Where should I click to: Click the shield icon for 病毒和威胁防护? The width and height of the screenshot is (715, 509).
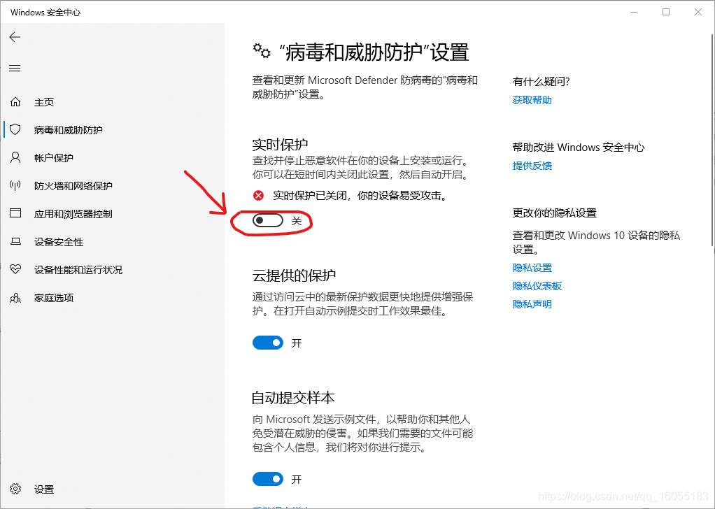pyautogui.click(x=15, y=130)
